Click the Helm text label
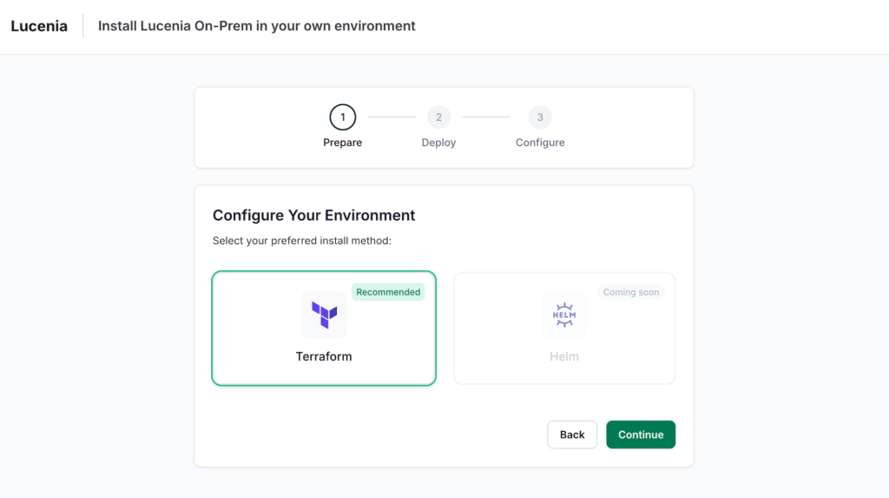The height and width of the screenshot is (498, 889). tap(564, 356)
